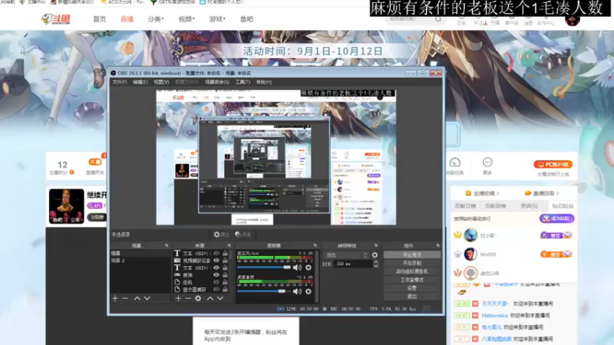Toggle visibility of the 原神 source
614x345 pixels.
point(216,275)
